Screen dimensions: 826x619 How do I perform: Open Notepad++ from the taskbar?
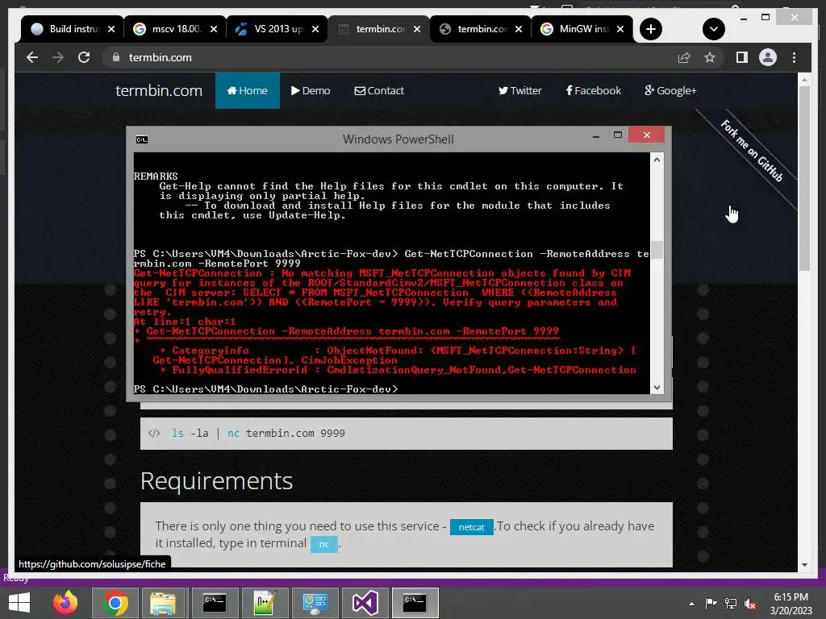click(265, 603)
